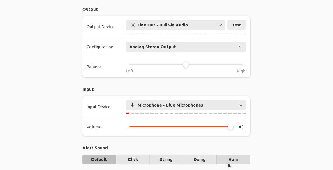
Task: Mute the input volume via speaker icon
Action: point(241,127)
